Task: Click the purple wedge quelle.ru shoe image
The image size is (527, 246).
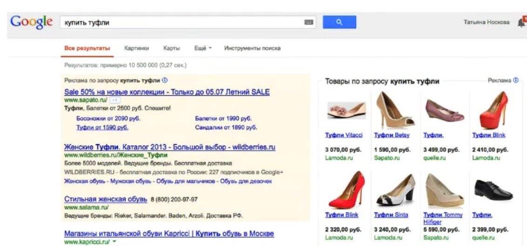Action: pyautogui.click(x=444, y=110)
